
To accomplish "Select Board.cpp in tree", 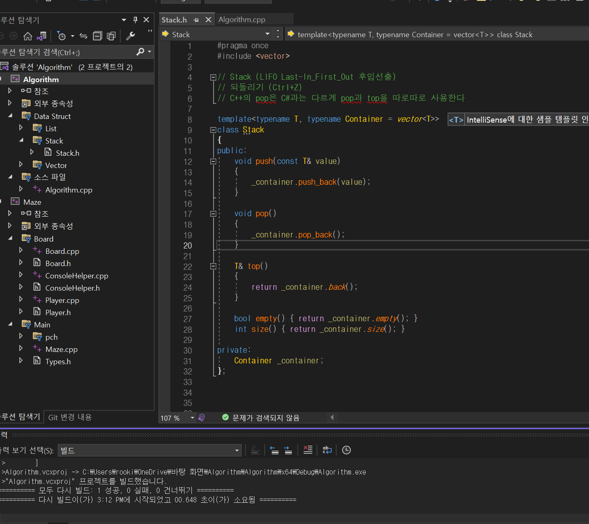I will [62, 251].
